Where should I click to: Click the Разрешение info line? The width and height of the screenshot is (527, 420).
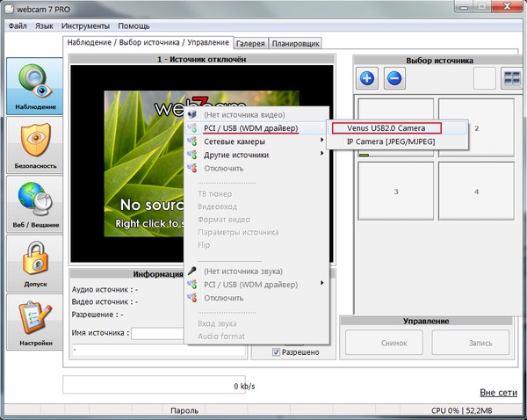coord(97,315)
